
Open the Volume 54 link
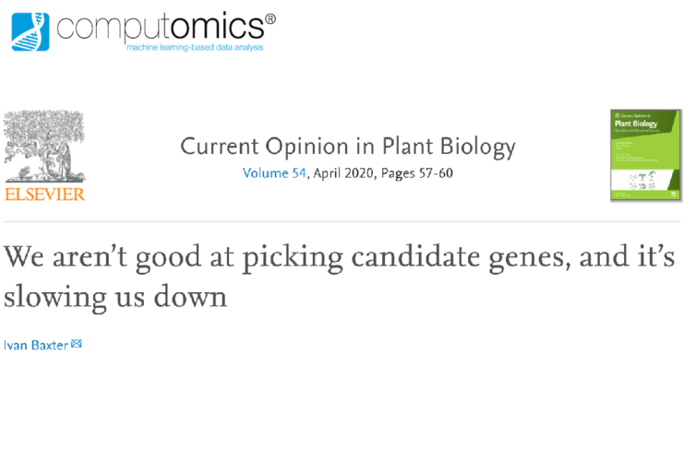[274, 172]
